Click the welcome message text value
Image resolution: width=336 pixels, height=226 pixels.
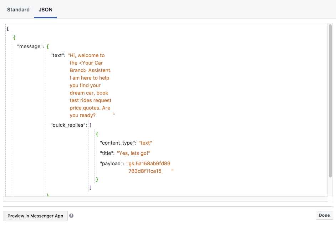pyautogui.click(x=91, y=85)
